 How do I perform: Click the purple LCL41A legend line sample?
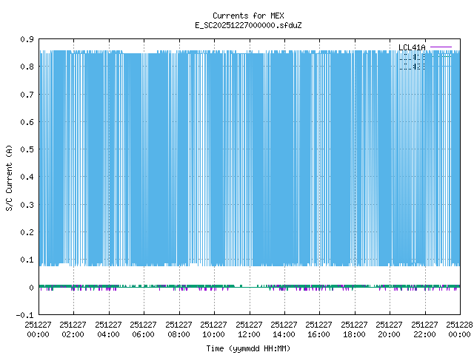441,48
